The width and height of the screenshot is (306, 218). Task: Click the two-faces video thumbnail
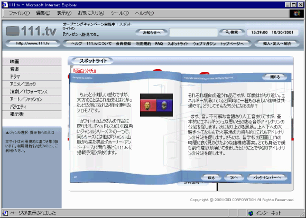[156, 105]
